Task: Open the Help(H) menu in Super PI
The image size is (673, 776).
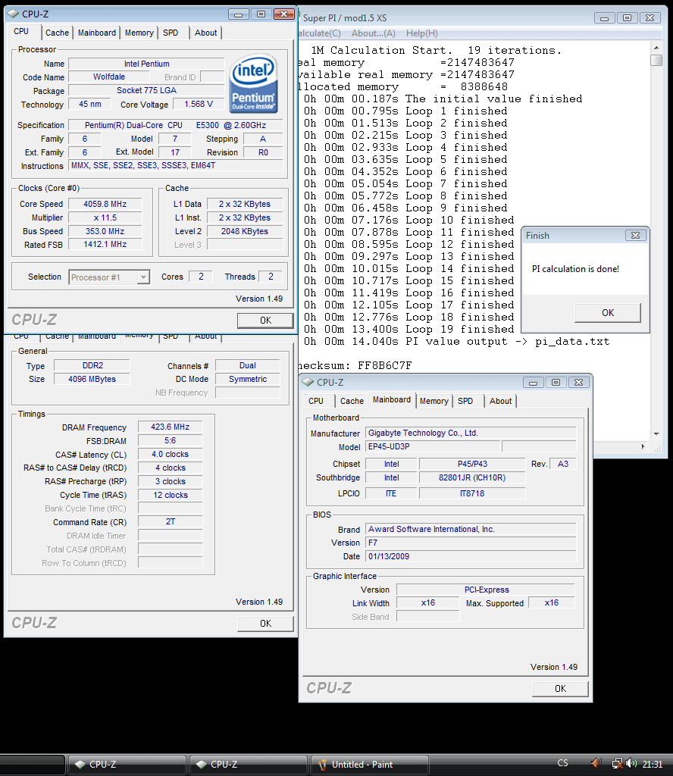Action: [x=421, y=33]
